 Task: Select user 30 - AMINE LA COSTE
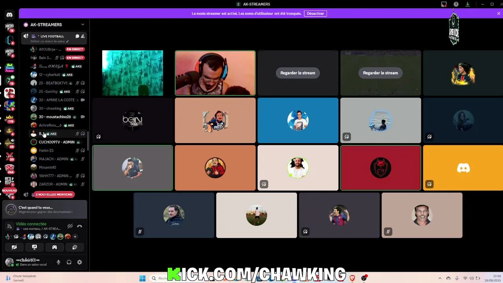tap(58, 100)
